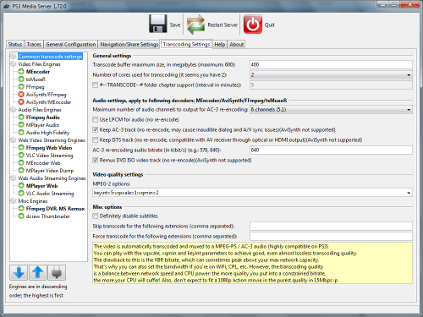The height and width of the screenshot is (317, 423).
Task: Click the Quit label
Action: [270, 25]
